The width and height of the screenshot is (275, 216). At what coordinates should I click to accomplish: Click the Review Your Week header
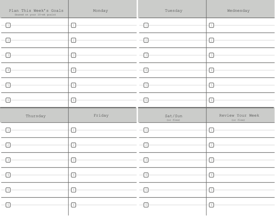[x=240, y=115]
